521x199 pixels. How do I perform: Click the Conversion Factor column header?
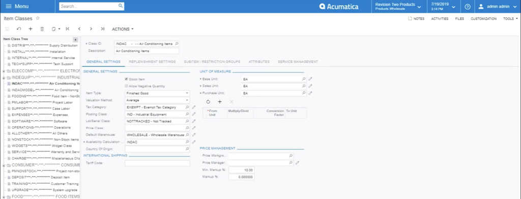269,112
